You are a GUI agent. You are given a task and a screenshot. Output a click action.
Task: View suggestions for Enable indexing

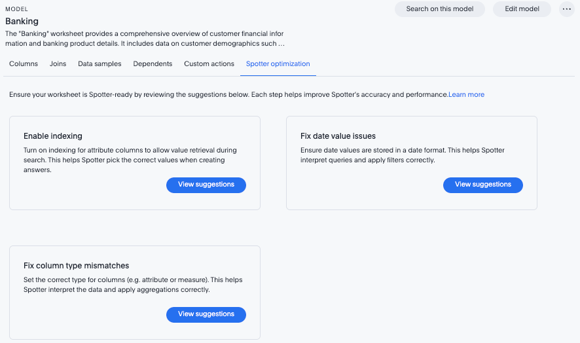click(x=206, y=185)
